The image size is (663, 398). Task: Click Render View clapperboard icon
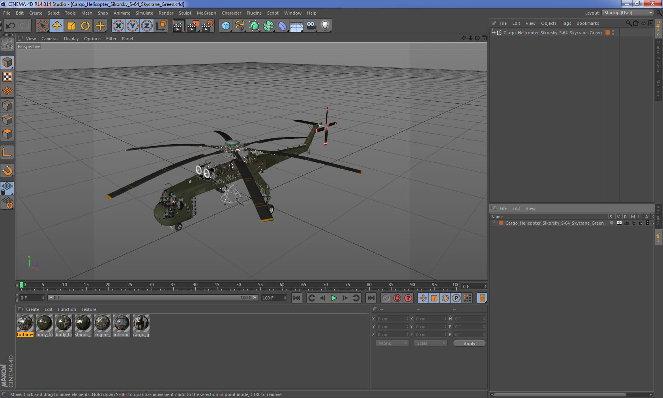click(179, 26)
